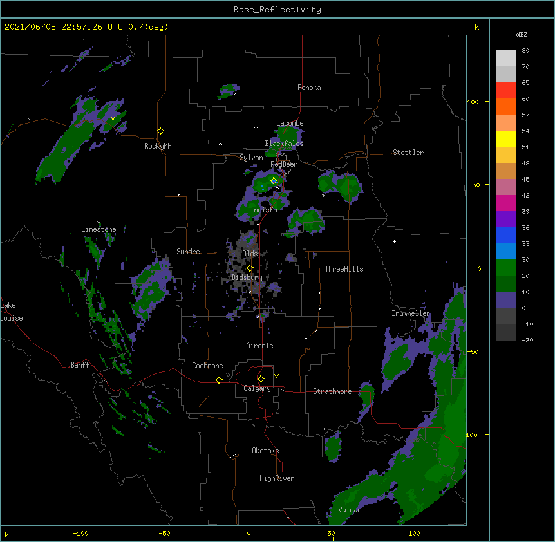Screen dimensions: 555x542
Task: Click the yellow diamond marker below Cochrane
Action: 219,380
